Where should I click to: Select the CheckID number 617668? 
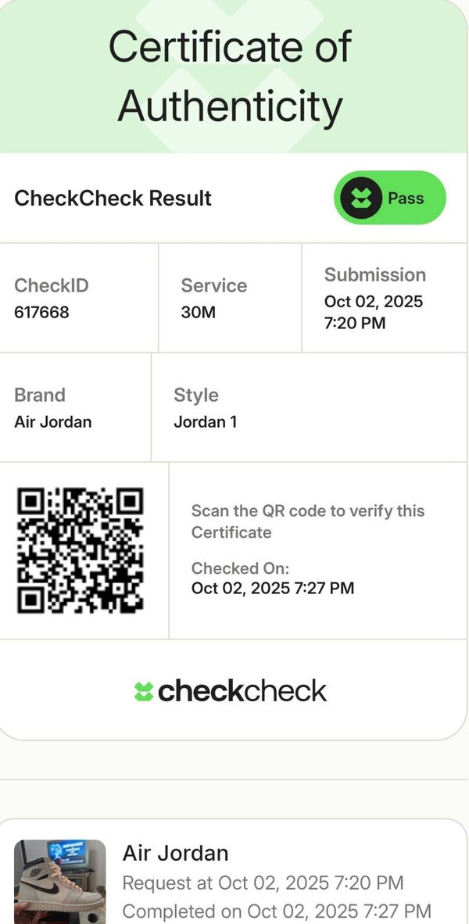pos(41,313)
